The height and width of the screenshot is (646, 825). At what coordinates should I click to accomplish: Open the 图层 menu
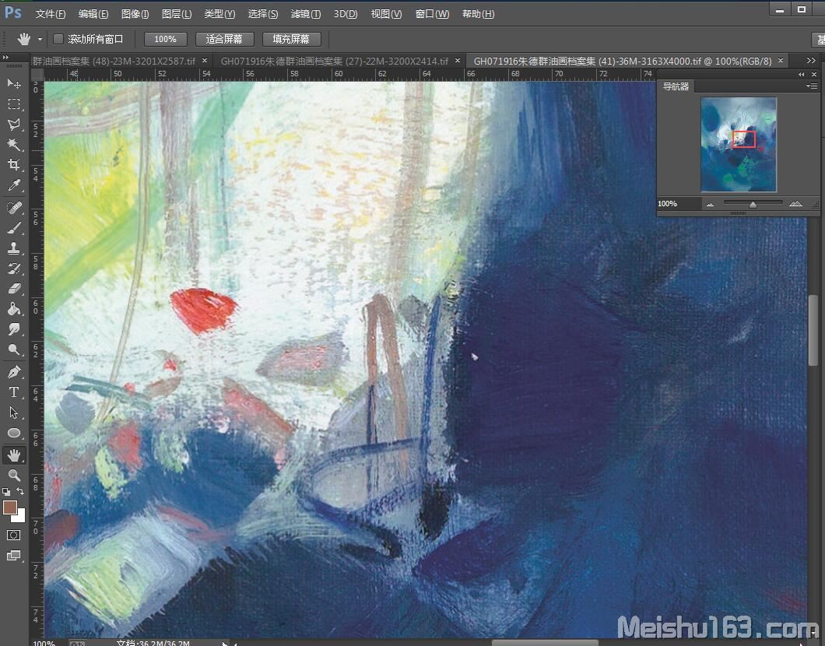177,14
